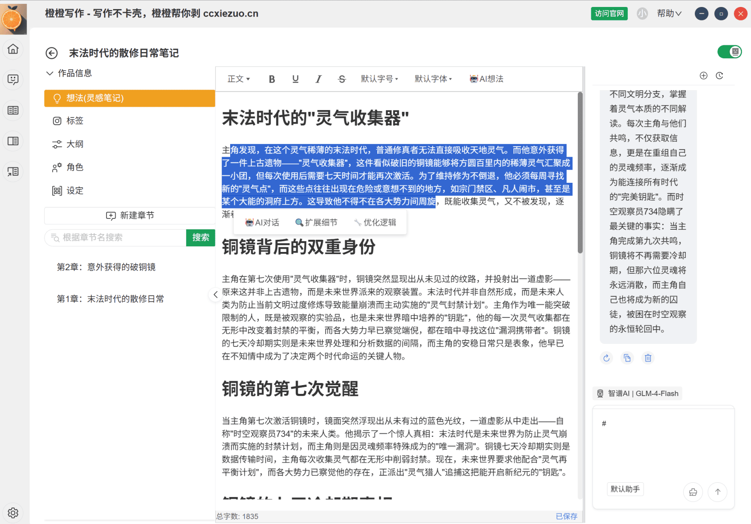Open the 默认字体 font family dropdown

tap(433, 79)
